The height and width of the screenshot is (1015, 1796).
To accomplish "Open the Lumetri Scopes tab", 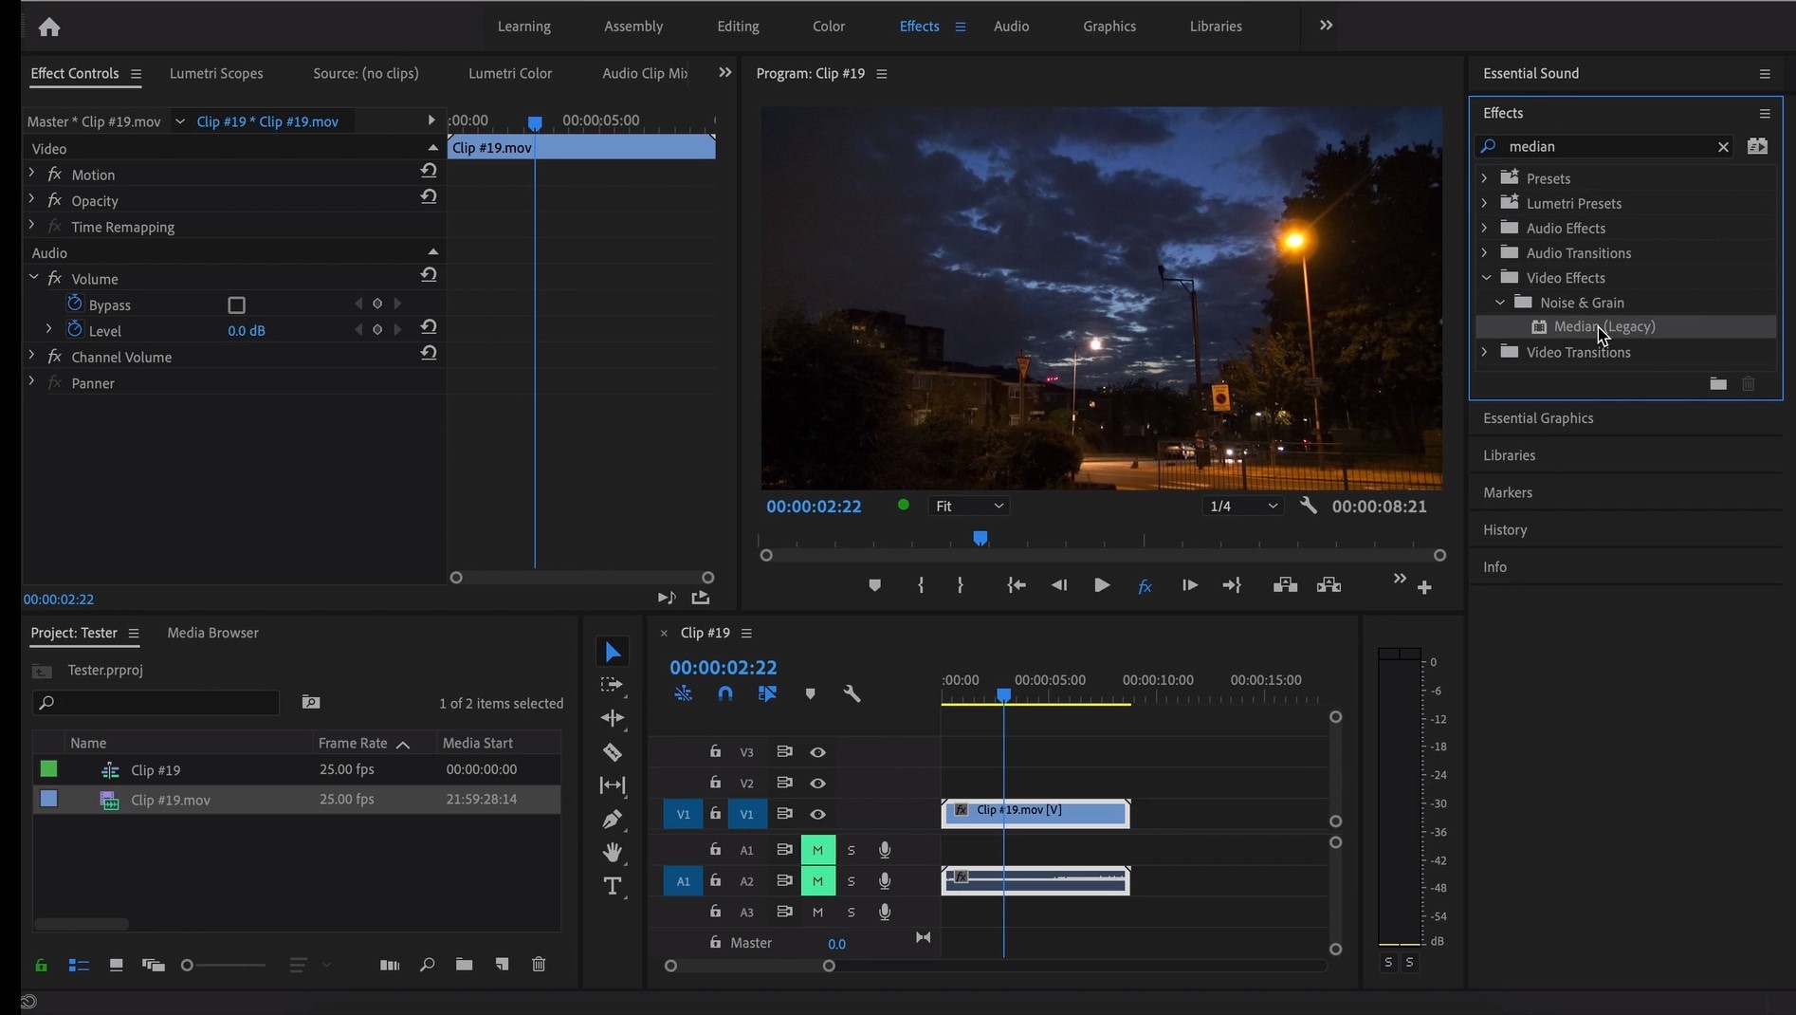I will (216, 73).
